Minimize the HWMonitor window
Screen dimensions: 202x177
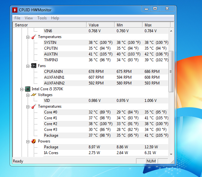click(x=146, y=9)
